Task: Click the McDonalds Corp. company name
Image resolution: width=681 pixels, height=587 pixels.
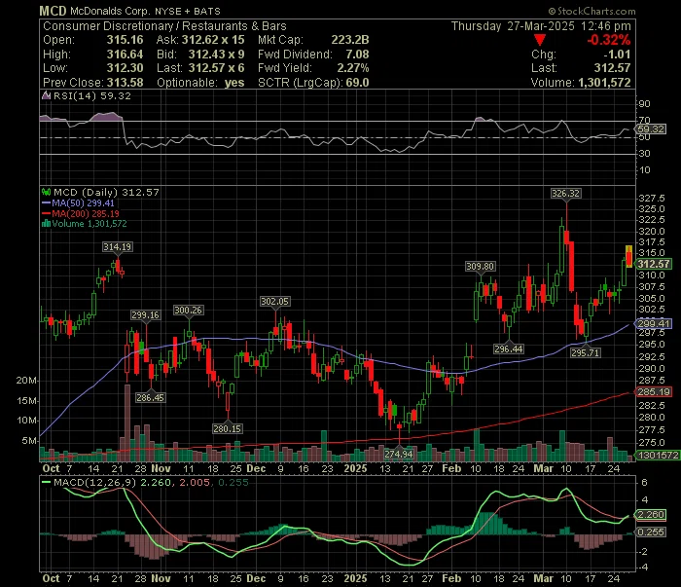Action: 110,12
